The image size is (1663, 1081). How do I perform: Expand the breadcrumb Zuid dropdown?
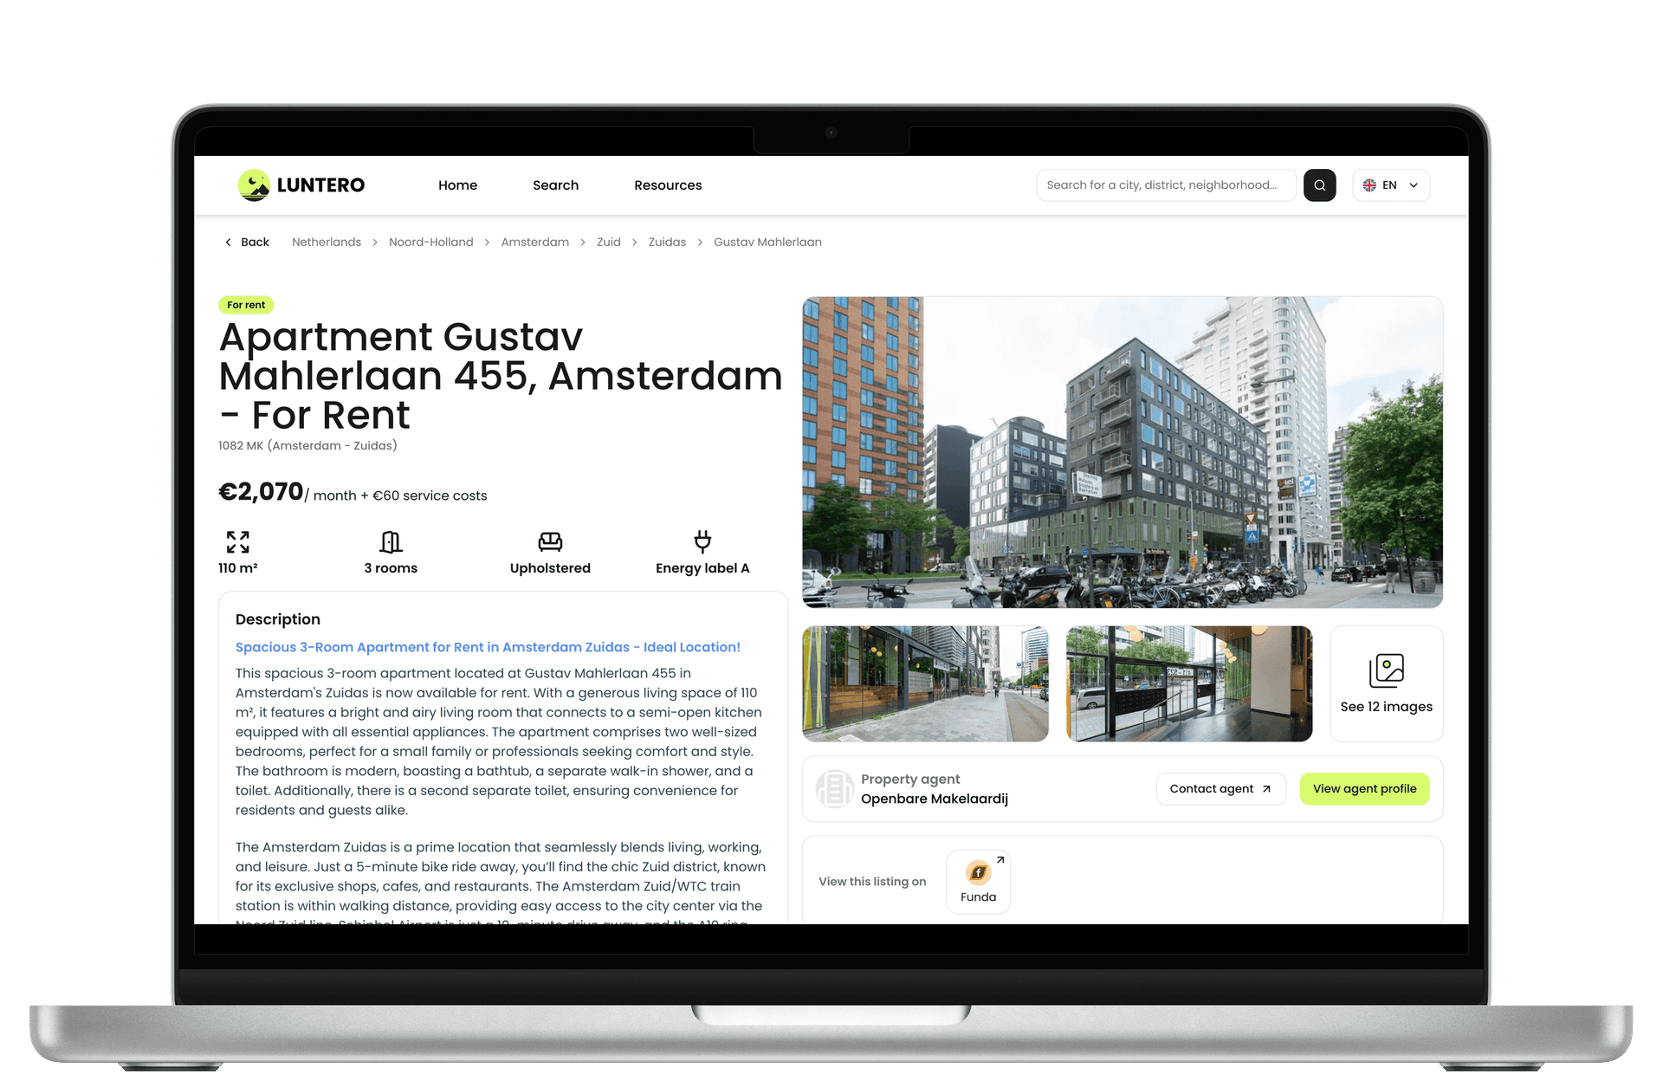[x=607, y=243]
